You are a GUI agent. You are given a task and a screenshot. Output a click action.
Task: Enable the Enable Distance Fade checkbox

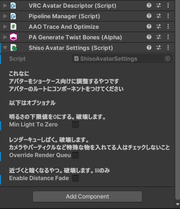click(x=75, y=178)
